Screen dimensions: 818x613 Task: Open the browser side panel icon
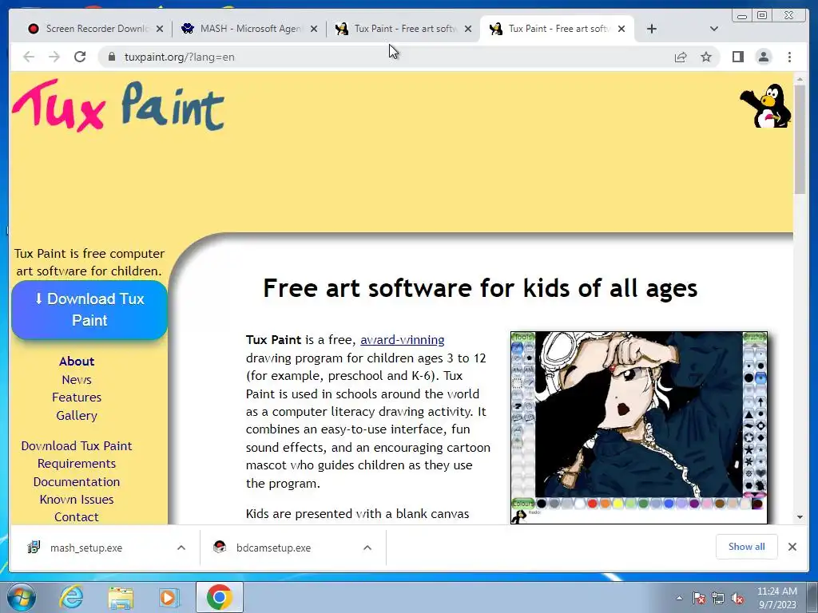click(x=737, y=57)
